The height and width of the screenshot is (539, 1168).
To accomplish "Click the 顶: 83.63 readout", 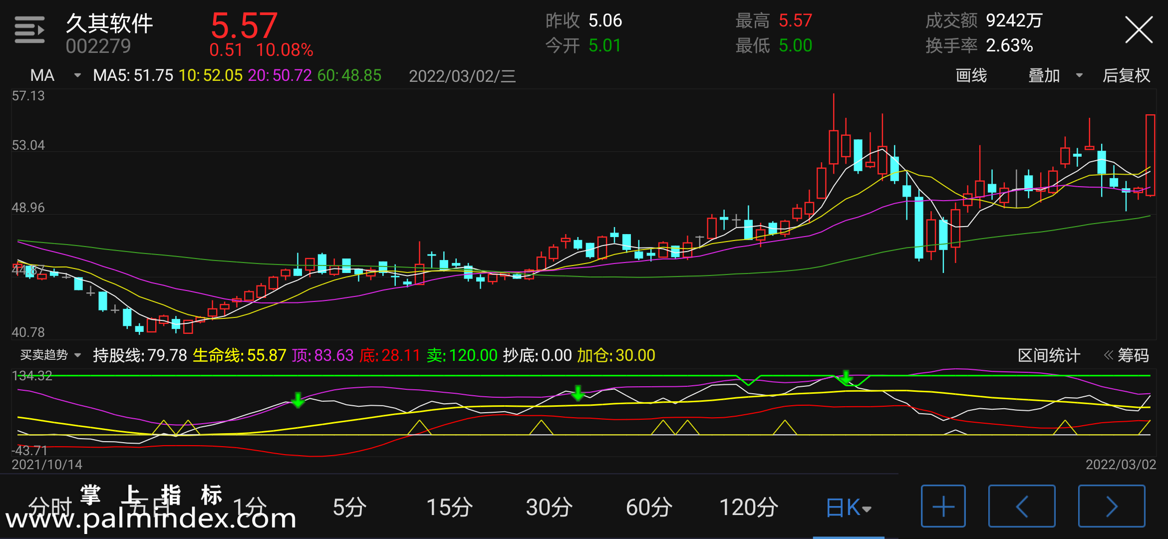I will 323,355.
